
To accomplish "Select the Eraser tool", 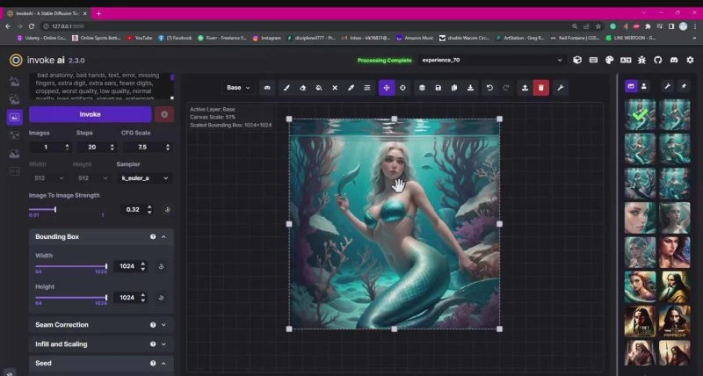I will [301, 88].
